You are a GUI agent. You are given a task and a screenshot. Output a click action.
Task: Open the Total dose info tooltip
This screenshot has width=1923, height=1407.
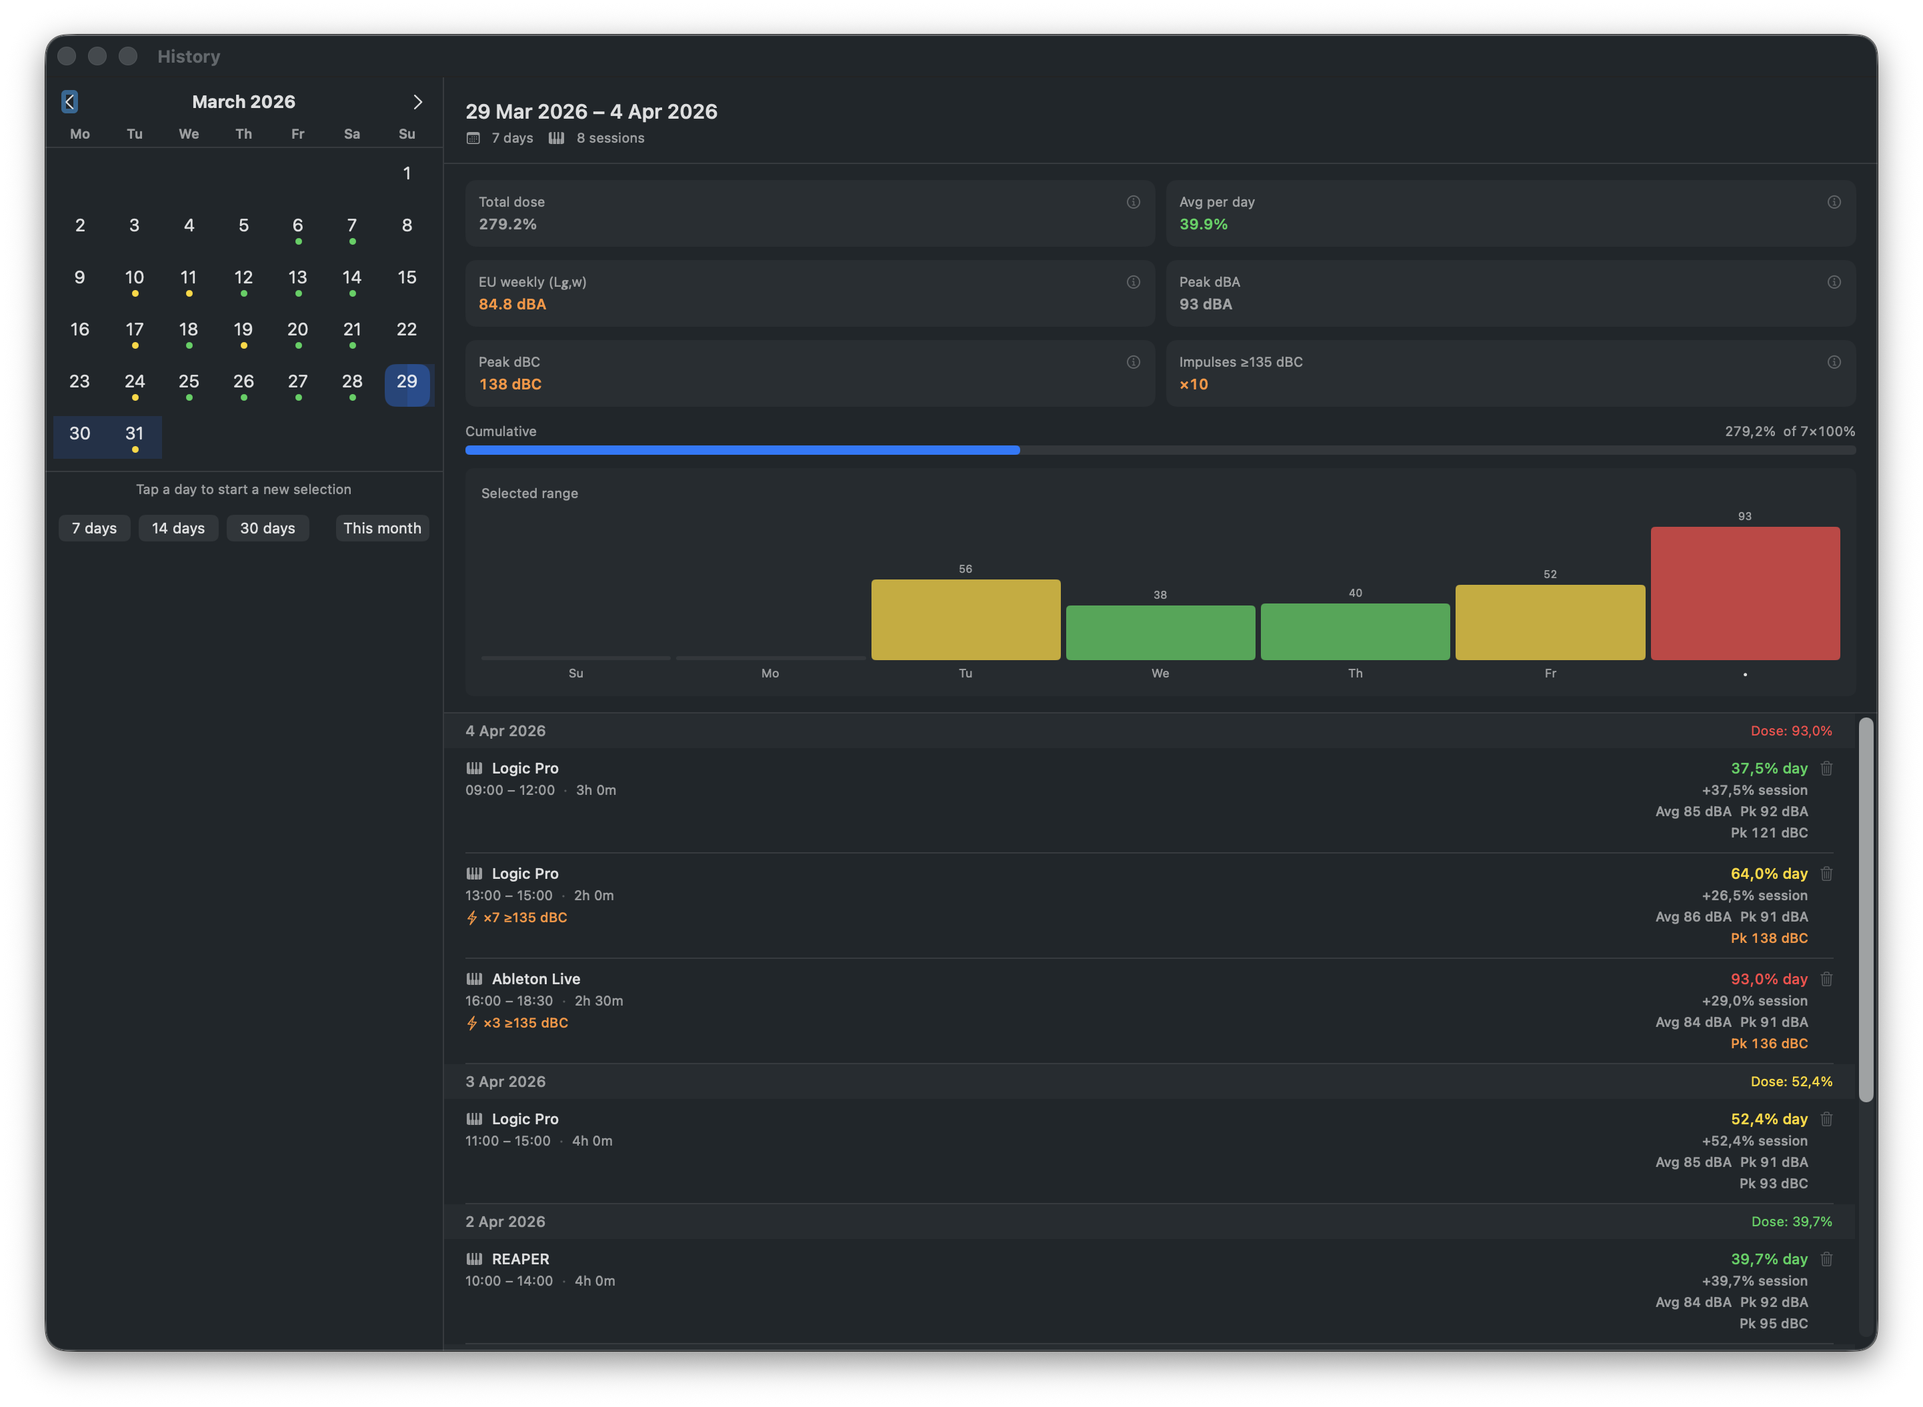coord(1133,203)
